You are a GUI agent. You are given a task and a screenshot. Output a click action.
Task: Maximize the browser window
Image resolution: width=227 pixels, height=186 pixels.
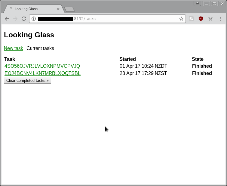click(214, 4)
